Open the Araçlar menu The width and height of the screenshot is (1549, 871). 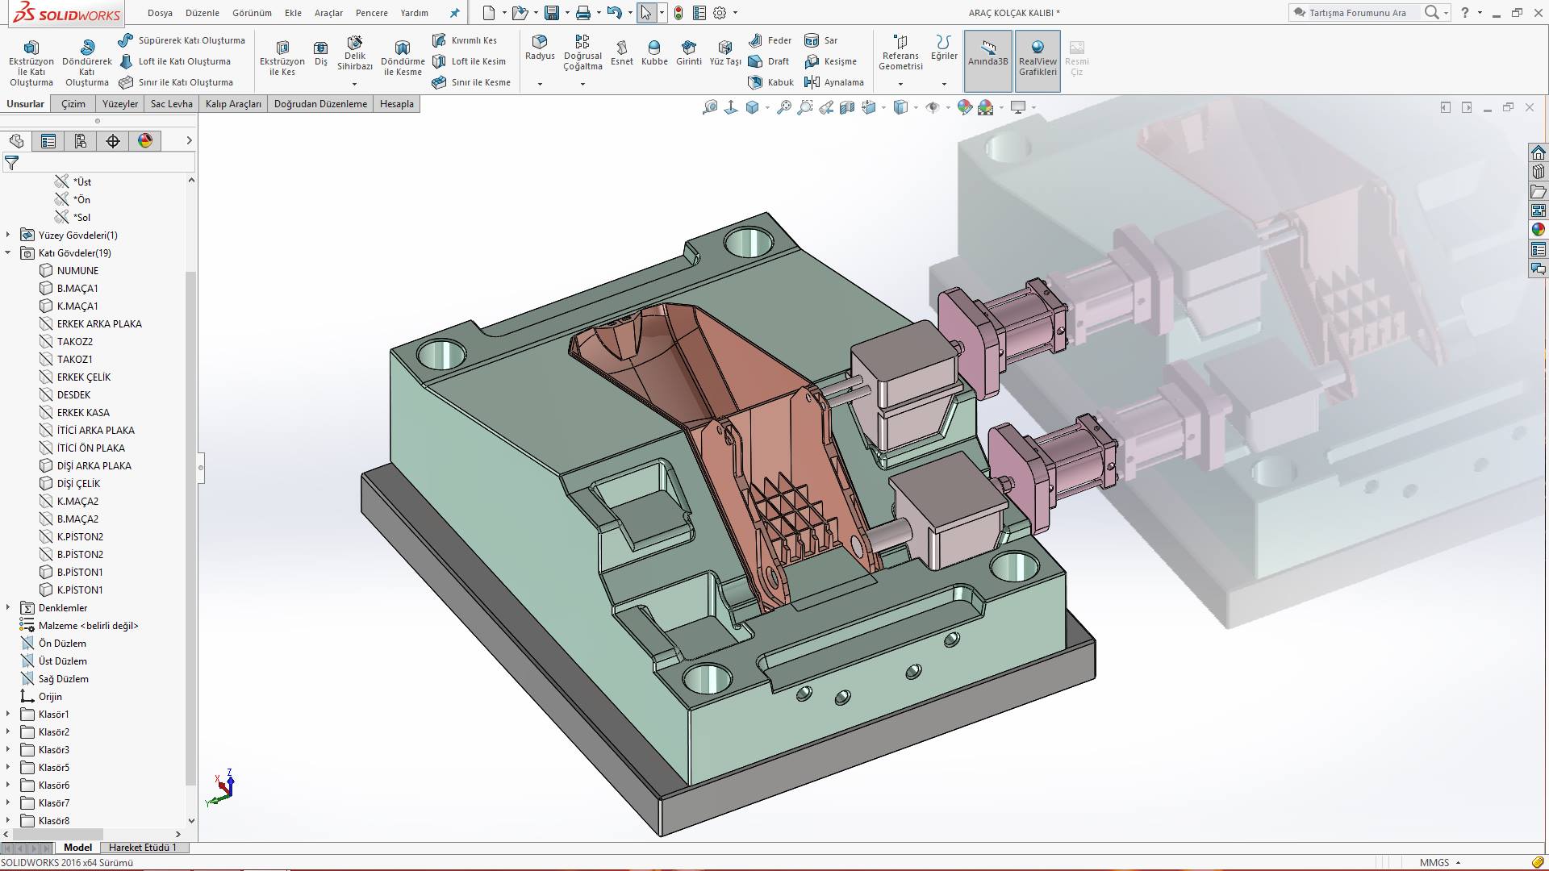(328, 13)
